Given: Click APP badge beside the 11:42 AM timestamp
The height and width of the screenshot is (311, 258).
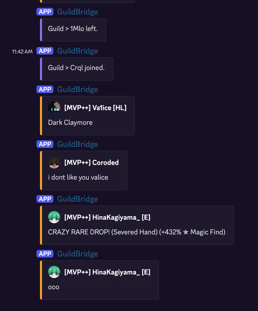Looking at the screenshot, I should pyautogui.click(x=45, y=51).
